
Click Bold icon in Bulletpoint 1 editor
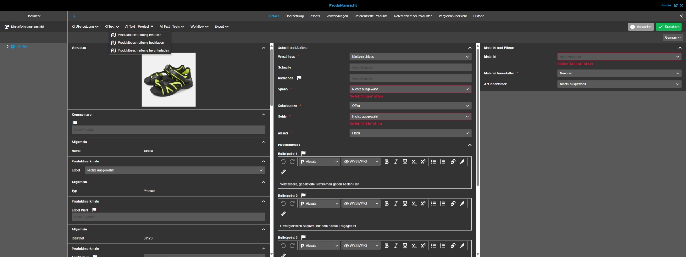[x=387, y=162]
